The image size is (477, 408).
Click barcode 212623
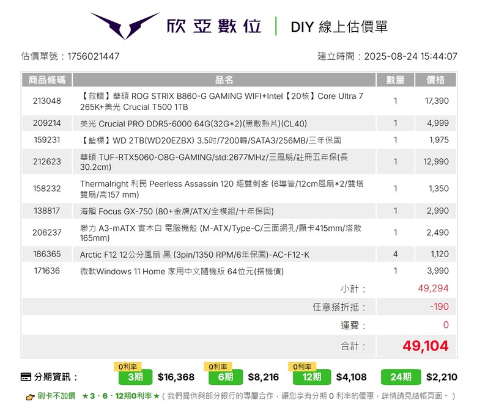[x=47, y=161]
